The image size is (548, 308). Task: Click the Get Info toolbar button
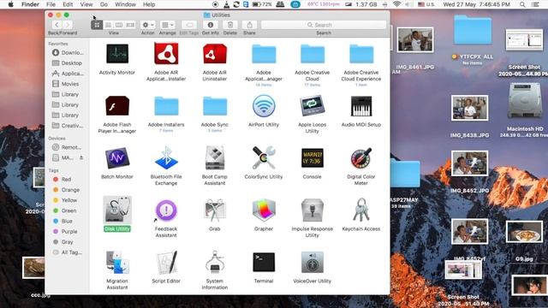(211, 25)
